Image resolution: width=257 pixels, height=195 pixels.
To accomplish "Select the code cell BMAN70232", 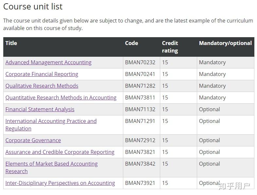I will tap(140, 62).
